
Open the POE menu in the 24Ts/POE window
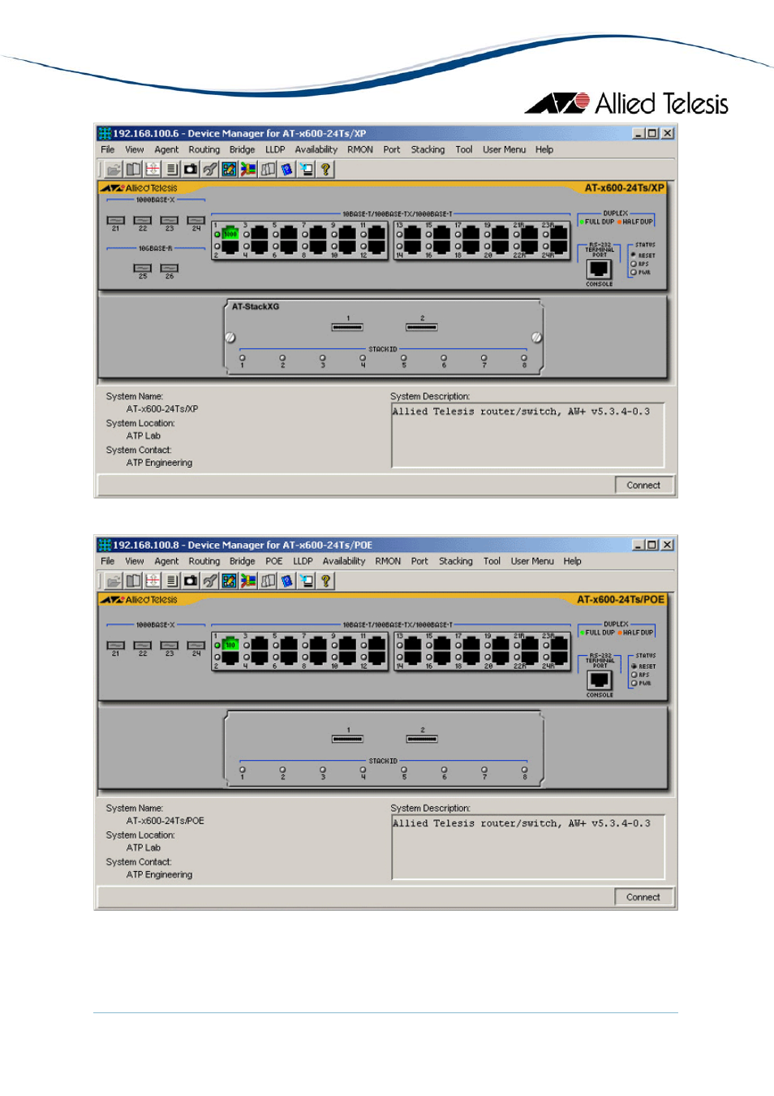[x=274, y=561]
